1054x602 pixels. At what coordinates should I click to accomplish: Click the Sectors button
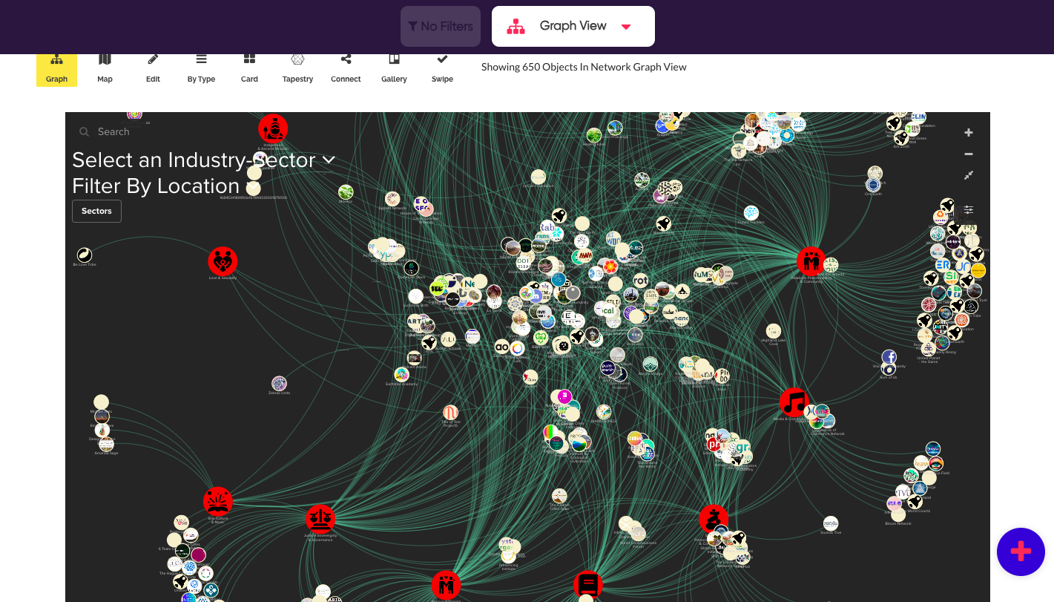pyautogui.click(x=96, y=212)
